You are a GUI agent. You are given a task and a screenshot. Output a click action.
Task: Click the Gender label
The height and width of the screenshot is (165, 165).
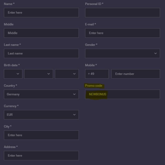[91, 45]
